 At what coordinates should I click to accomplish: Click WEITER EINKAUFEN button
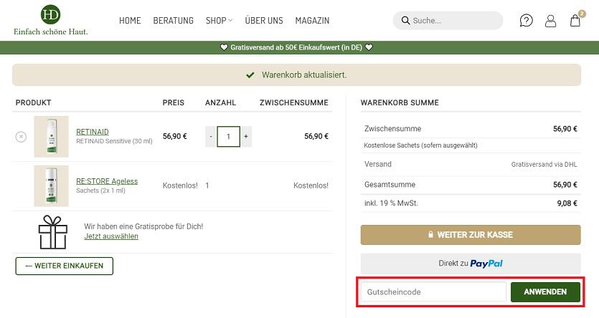(64, 266)
